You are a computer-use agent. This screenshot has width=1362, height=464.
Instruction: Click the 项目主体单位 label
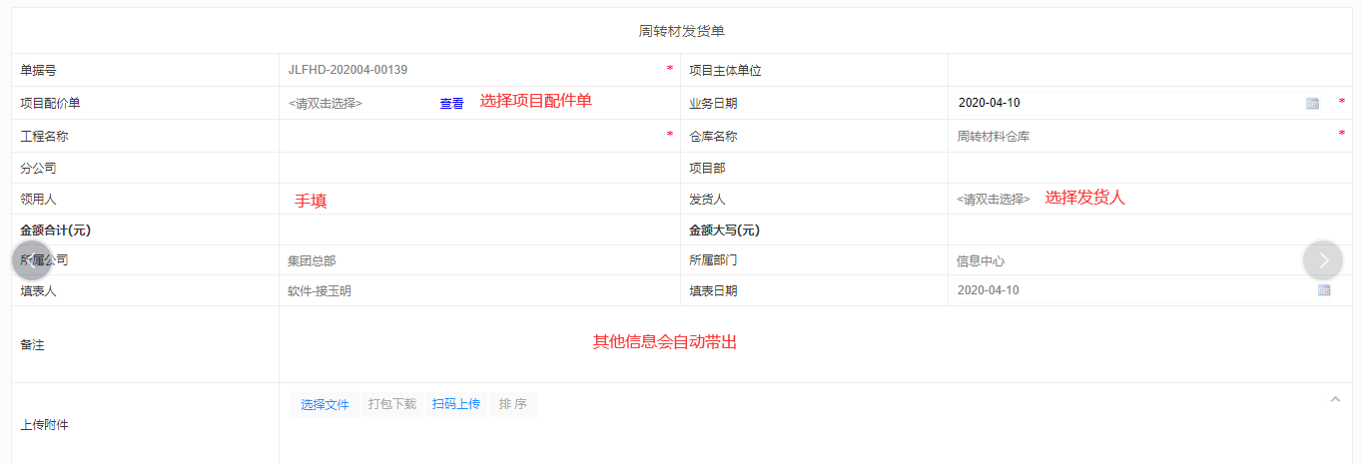point(726,70)
